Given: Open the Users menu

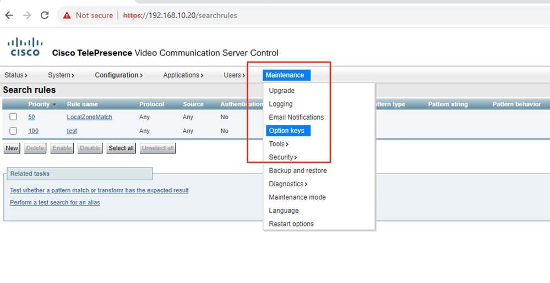Looking at the screenshot, I should pyautogui.click(x=235, y=75).
